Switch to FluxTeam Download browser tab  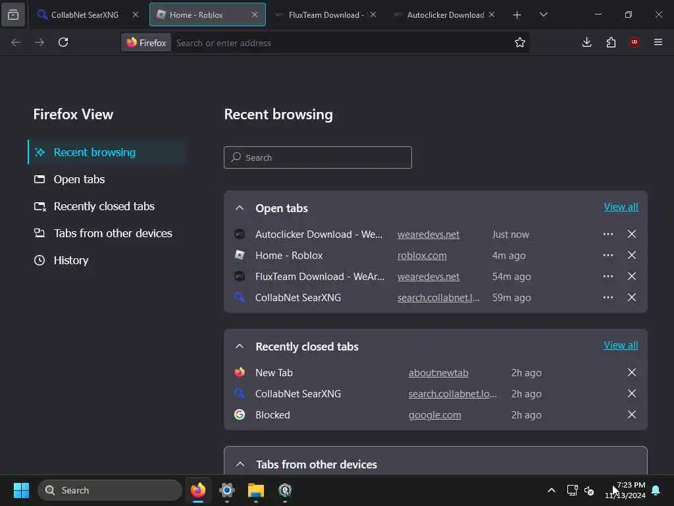(x=326, y=14)
